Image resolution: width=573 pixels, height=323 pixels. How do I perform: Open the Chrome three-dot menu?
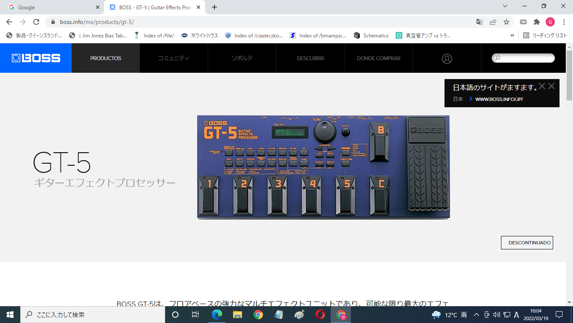click(x=564, y=22)
